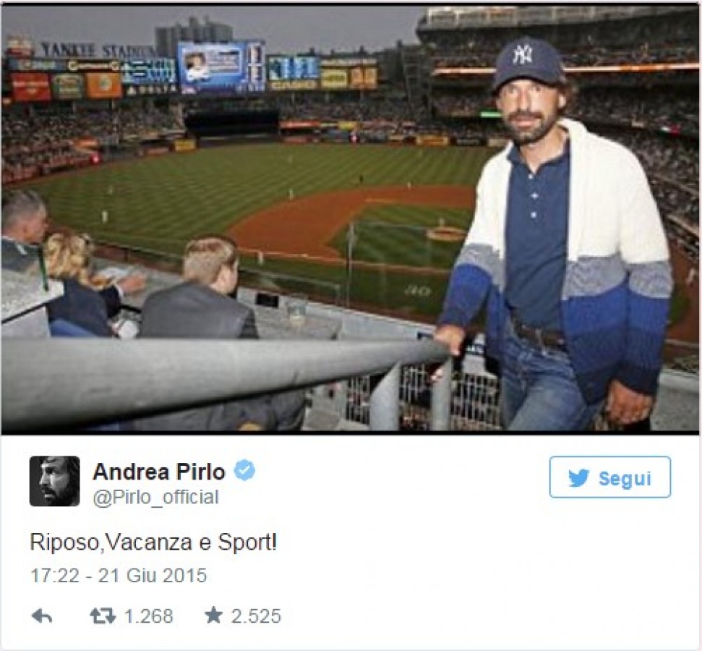This screenshot has height=651, width=702.
Task: View the 1.268 retweets count
Action: pos(149,616)
